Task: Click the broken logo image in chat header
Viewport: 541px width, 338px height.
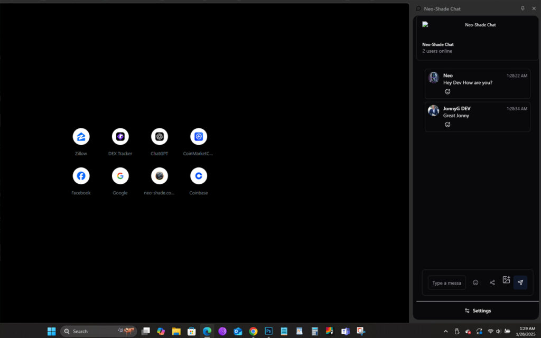Action: coord(425,24)
